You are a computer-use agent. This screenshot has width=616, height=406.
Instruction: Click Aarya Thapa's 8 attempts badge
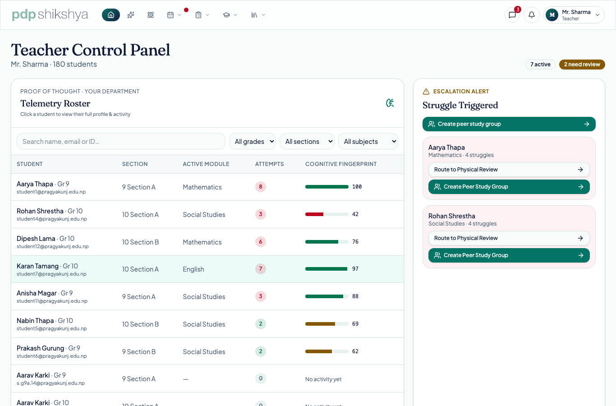[x=261, y=187]
